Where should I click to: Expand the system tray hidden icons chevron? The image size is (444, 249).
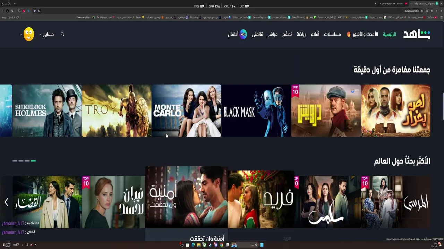35,245
